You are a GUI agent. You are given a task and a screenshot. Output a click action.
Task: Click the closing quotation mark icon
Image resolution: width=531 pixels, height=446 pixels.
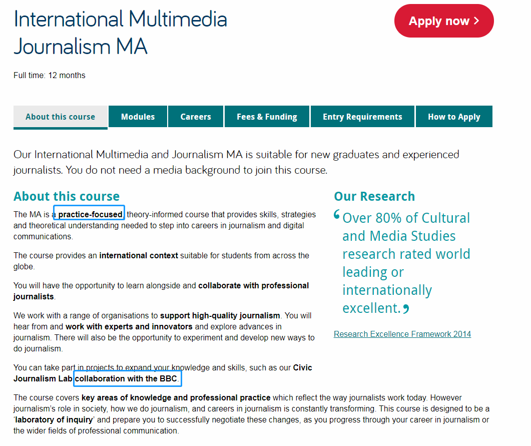[x=406, y=309]
